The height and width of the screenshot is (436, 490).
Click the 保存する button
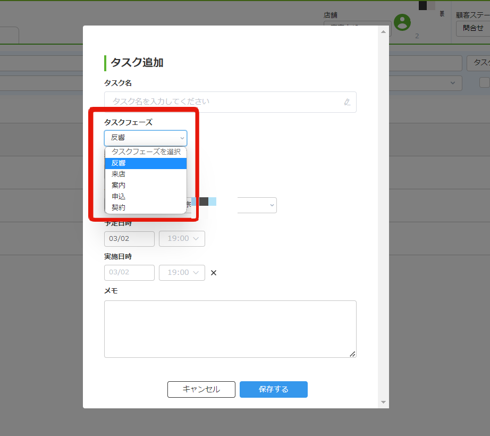(x=274, y=389)
